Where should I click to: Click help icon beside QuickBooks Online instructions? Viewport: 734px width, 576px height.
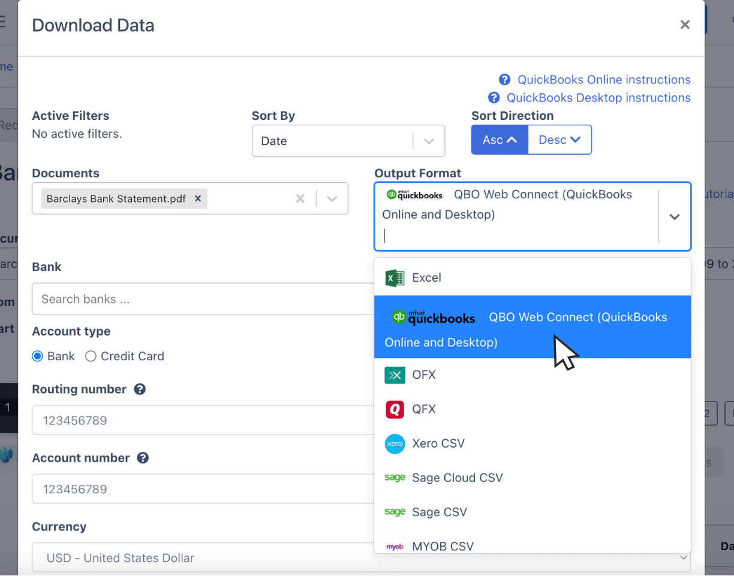pos(505,80)
